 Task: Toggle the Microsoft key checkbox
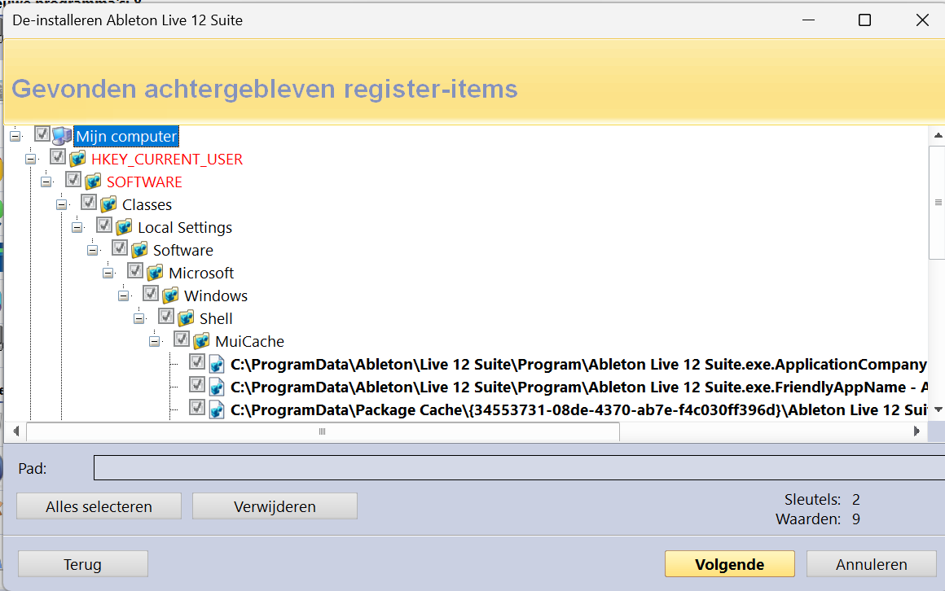point(135,270)
